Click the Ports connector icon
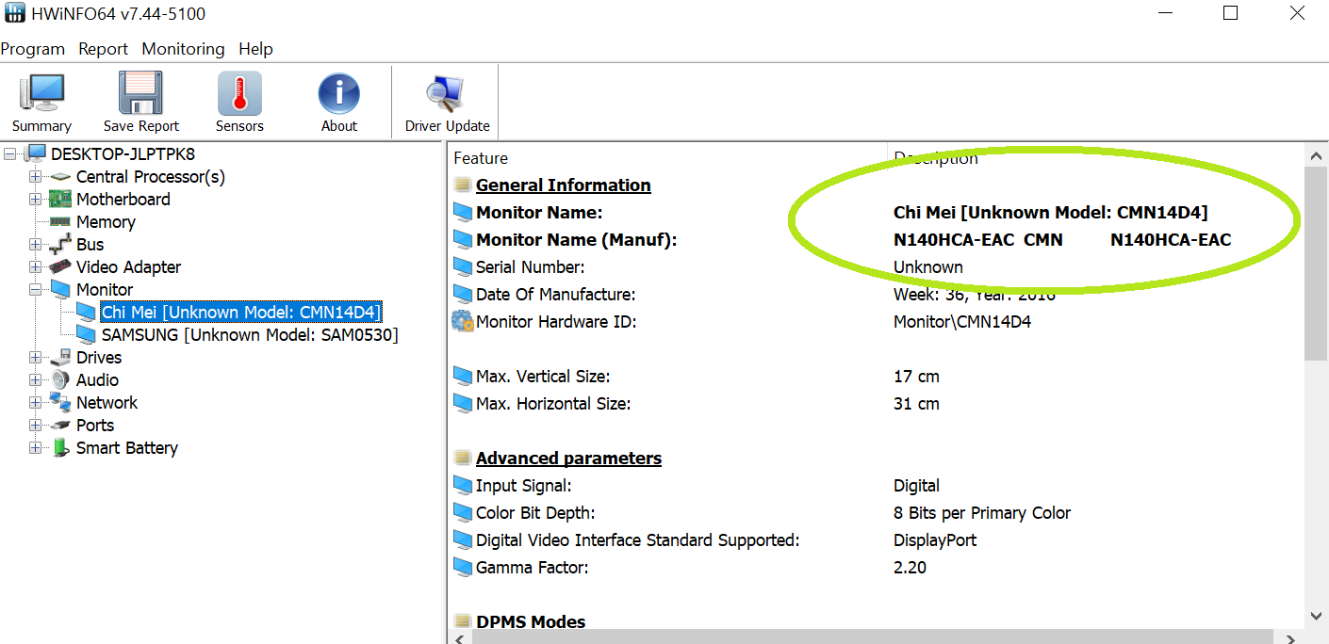The image size is (1329, 644). click(60, 426)
